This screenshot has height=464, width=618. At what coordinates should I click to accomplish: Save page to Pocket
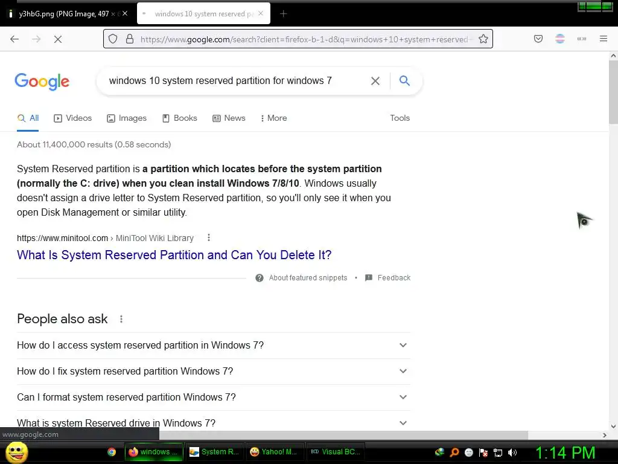tap(538, 39)
